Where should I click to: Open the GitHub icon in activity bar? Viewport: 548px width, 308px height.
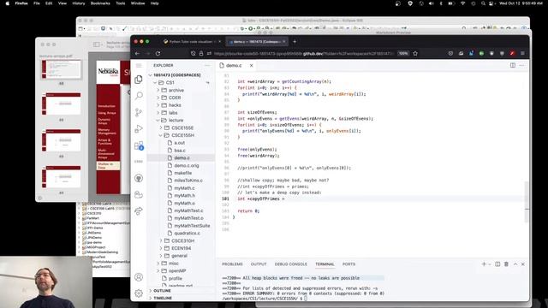[139, 178]
